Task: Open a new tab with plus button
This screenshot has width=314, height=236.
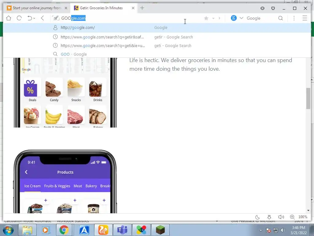Action: point(142,8)
